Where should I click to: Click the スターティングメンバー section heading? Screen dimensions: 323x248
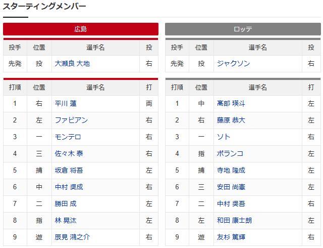coord(44,6)
